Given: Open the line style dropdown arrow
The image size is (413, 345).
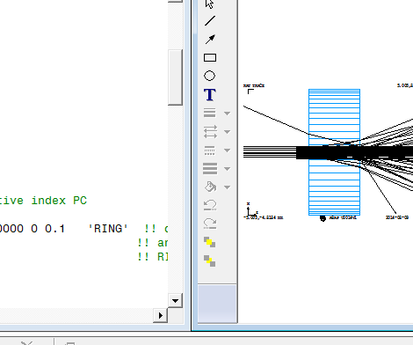Looking at the screenshot, I should pos(227,114).
